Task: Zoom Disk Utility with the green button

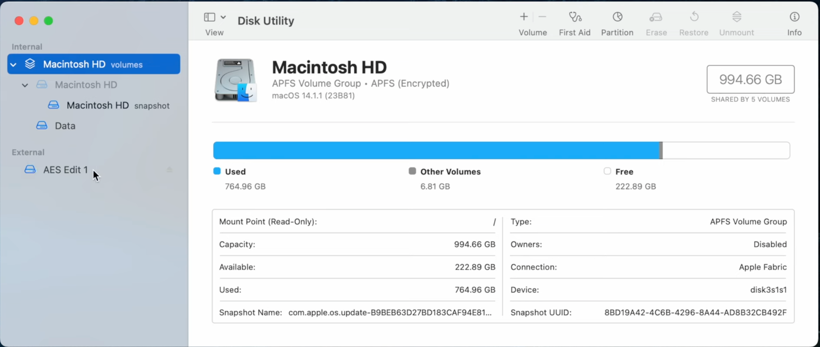Action: tap(48, 21)
